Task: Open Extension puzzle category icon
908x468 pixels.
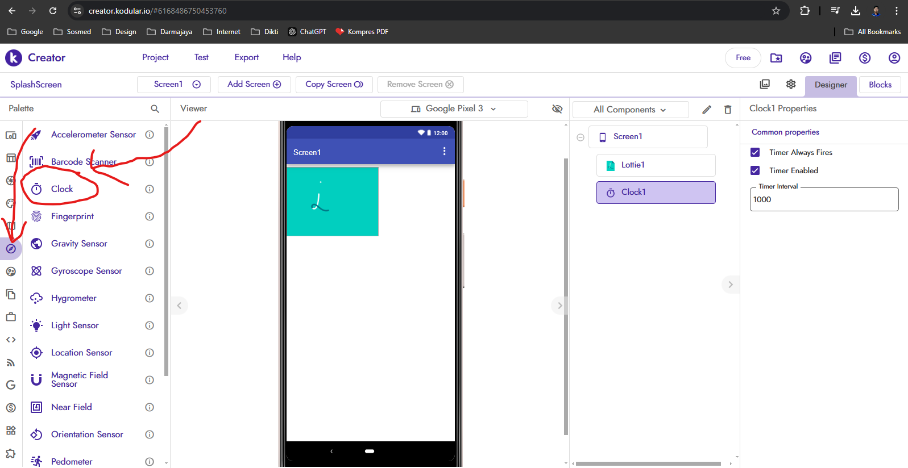Action: click(11, 453)
